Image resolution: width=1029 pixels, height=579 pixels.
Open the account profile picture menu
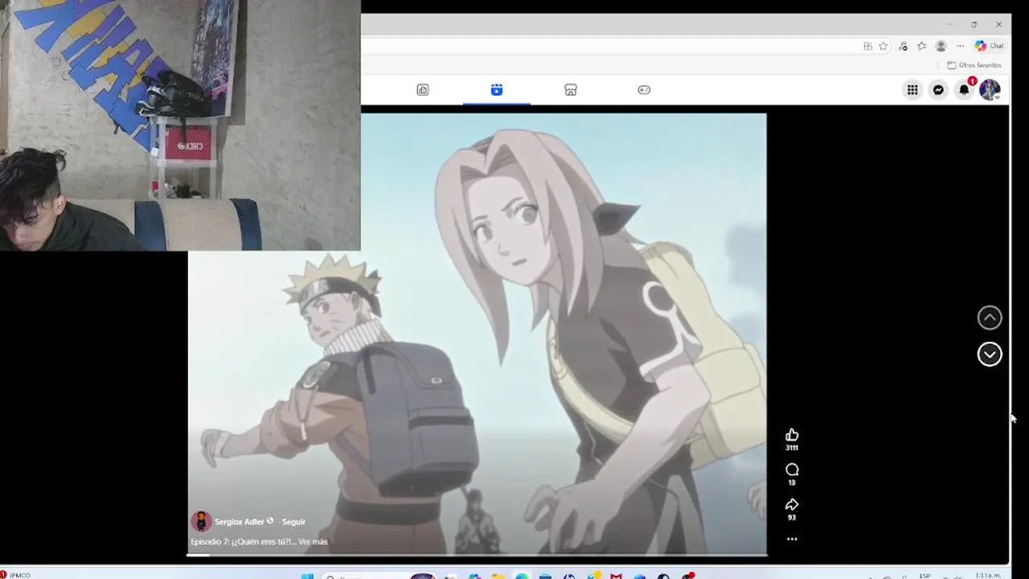pyautogui.click(x=990, y=90)
